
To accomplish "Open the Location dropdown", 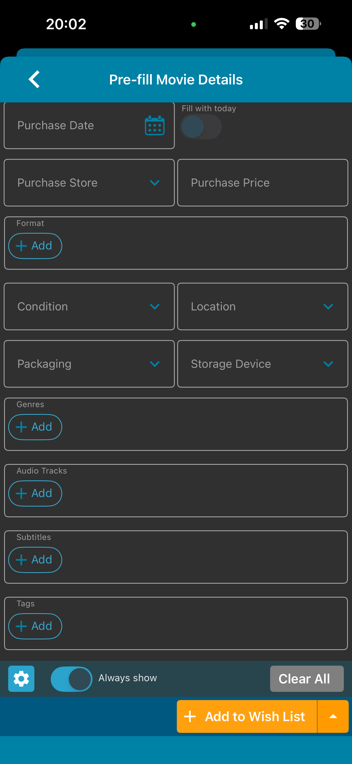I will pos(262,306).
